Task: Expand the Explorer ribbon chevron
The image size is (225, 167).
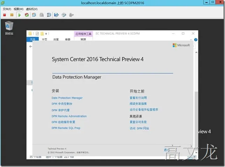Action: coord(191,40)
